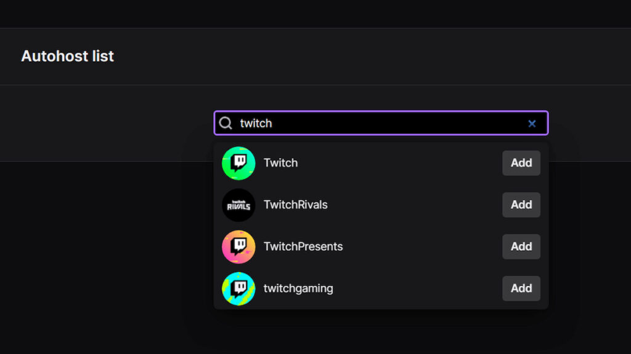
Task: Select the TwitchRivals result row
Action: coord(380,205)
